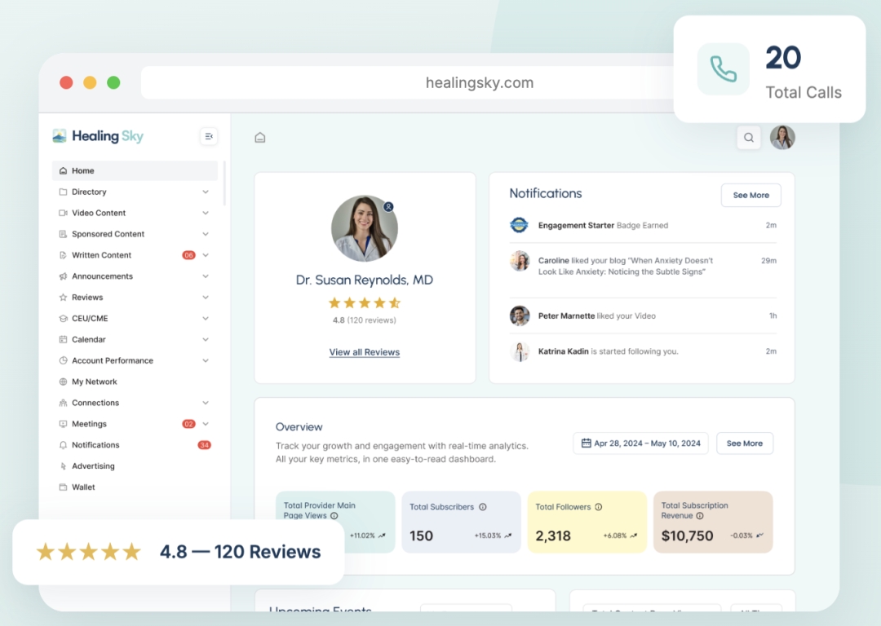Viewport: 881px width, 626px height.
Task: Click Dr. Susan Reynolds profile photo
Action: click(x=365, y=229)
